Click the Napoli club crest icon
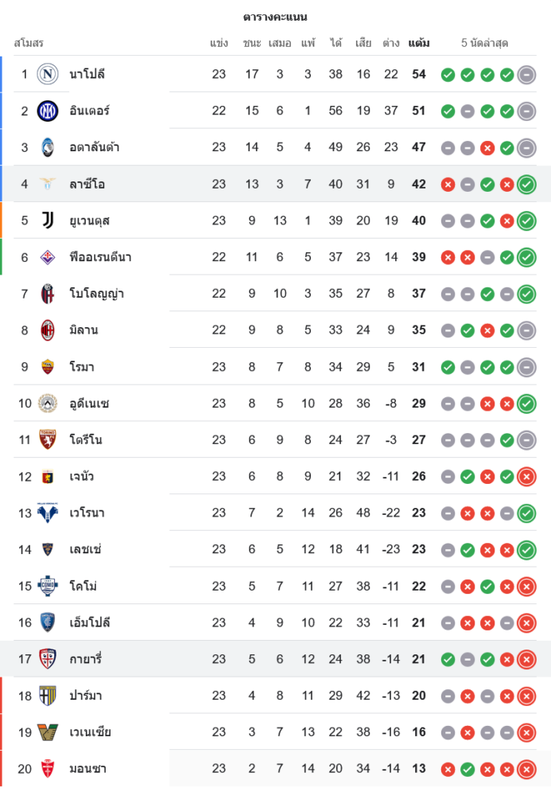The image size is (551, 796). pos(48,74)
